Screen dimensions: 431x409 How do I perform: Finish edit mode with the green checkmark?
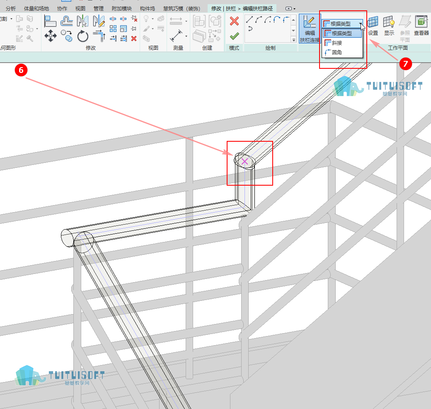pos(234,36)
